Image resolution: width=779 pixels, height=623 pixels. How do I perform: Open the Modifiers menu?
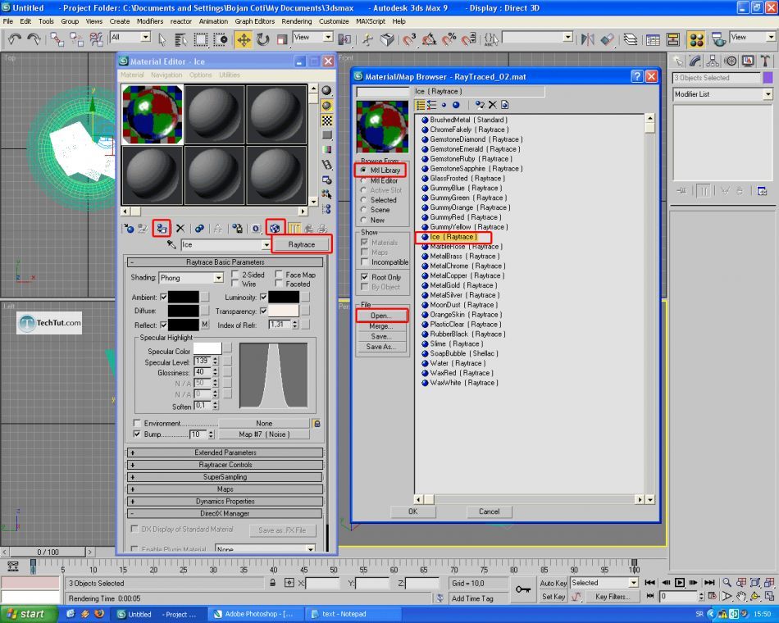coord(149,21)
